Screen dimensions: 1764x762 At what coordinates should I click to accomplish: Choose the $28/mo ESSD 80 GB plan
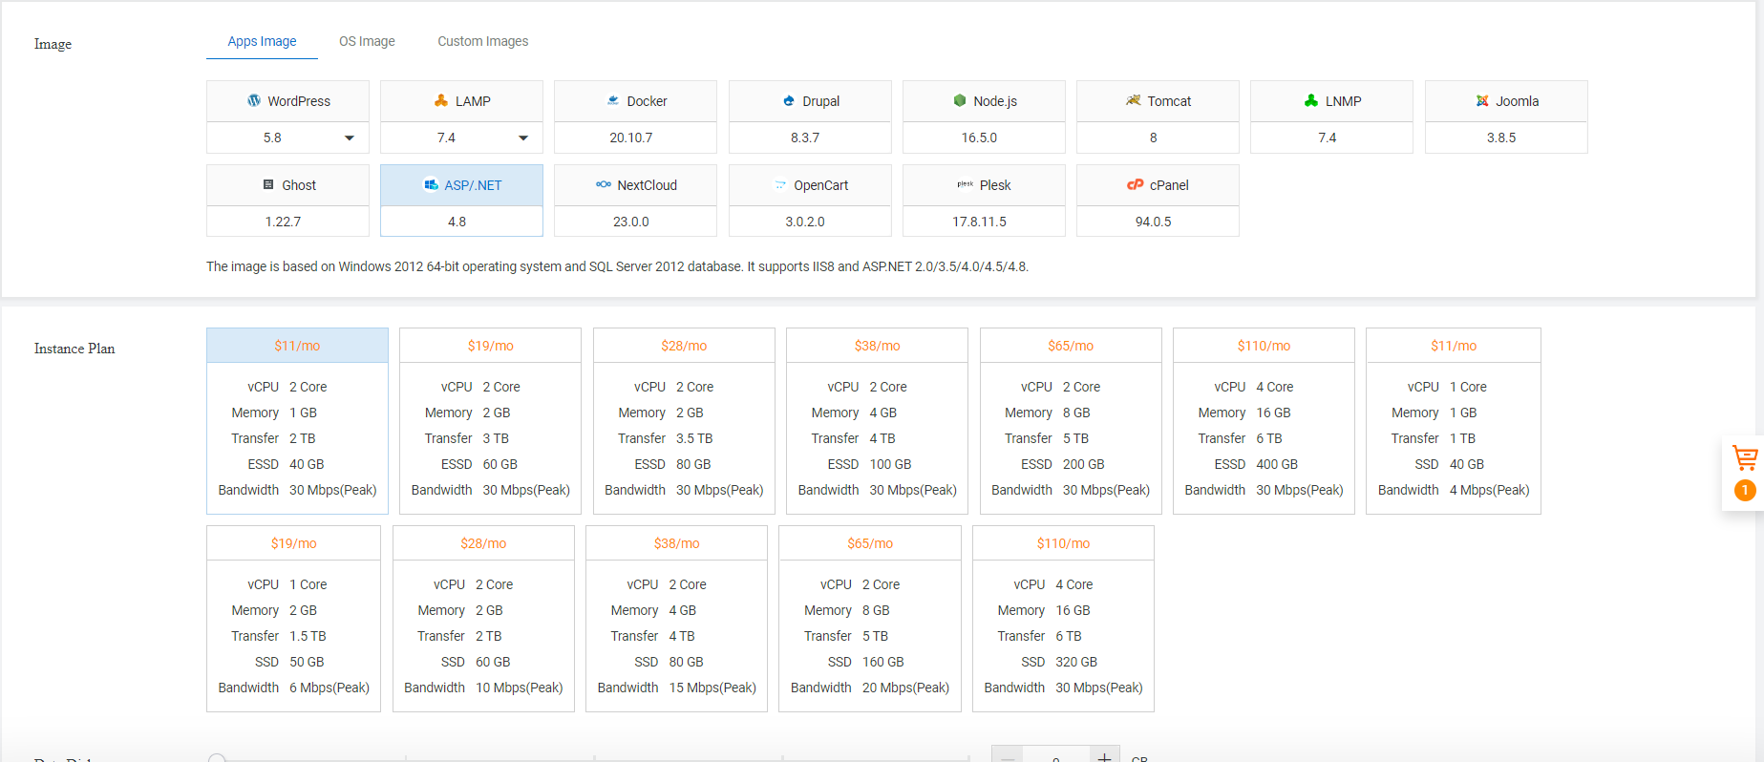coord(684,421)
